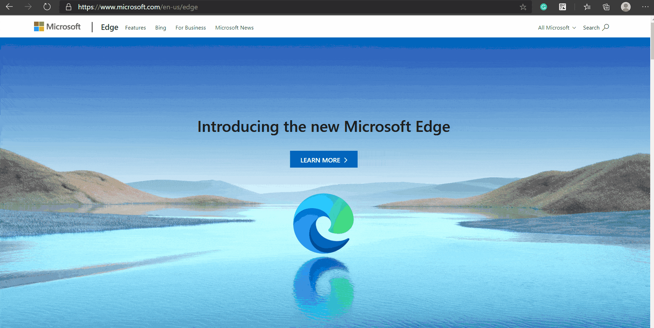Select the Features menu item
The image size is (654, 328).
135,28
